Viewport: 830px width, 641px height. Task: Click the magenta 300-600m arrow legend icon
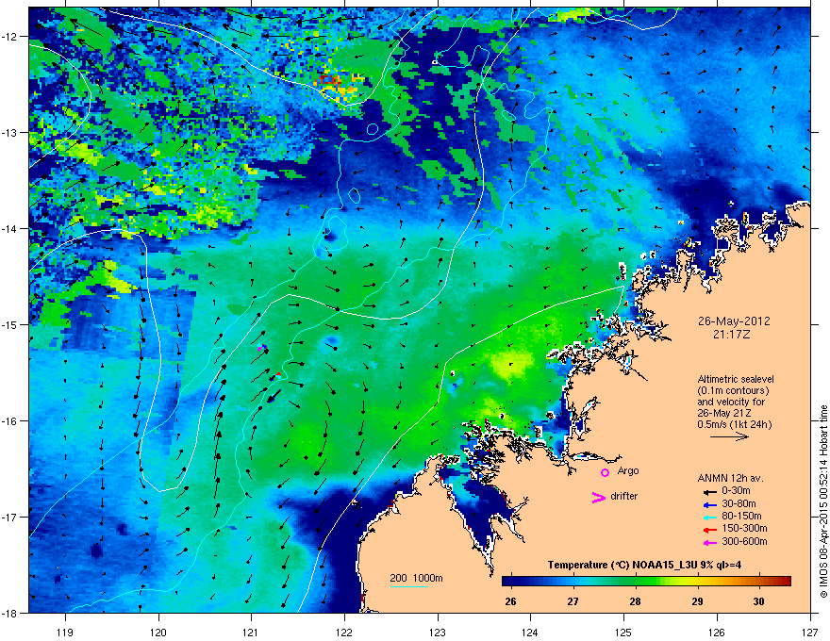710,542
